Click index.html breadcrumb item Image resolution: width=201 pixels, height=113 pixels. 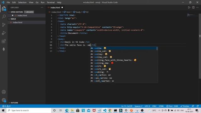tap(56, 12)
